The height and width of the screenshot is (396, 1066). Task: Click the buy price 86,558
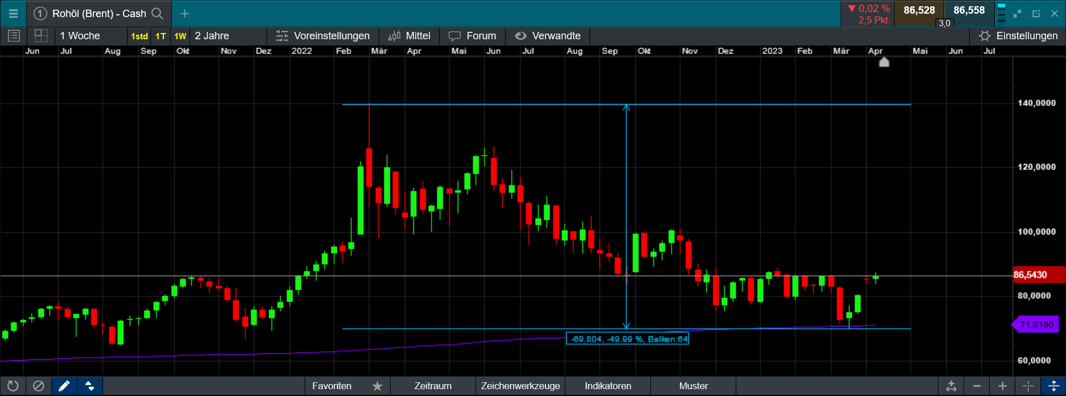coord(969,10)
